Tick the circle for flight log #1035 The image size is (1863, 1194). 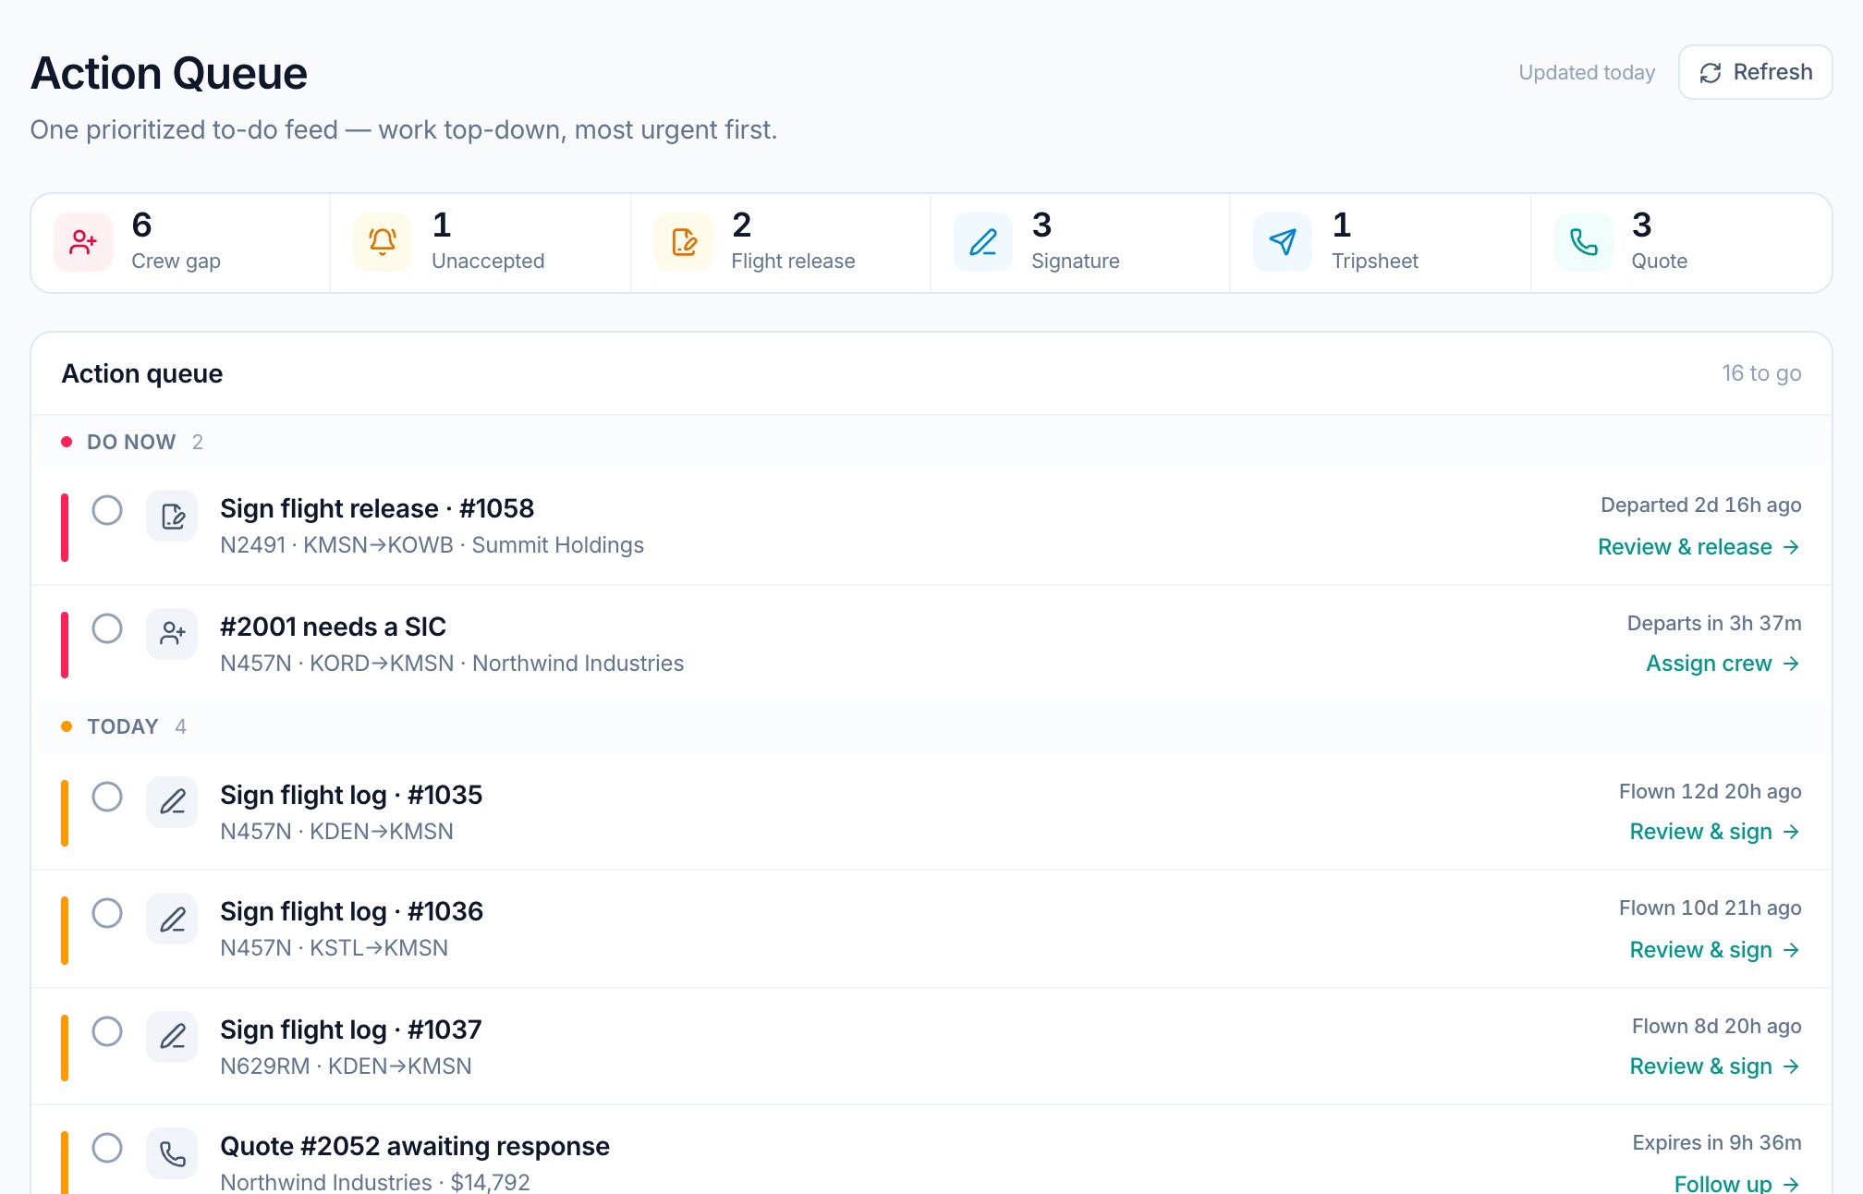point(107,797)
